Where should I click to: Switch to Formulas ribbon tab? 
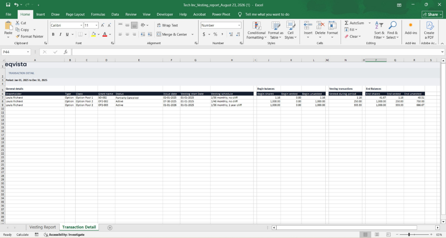click(98, 14)
